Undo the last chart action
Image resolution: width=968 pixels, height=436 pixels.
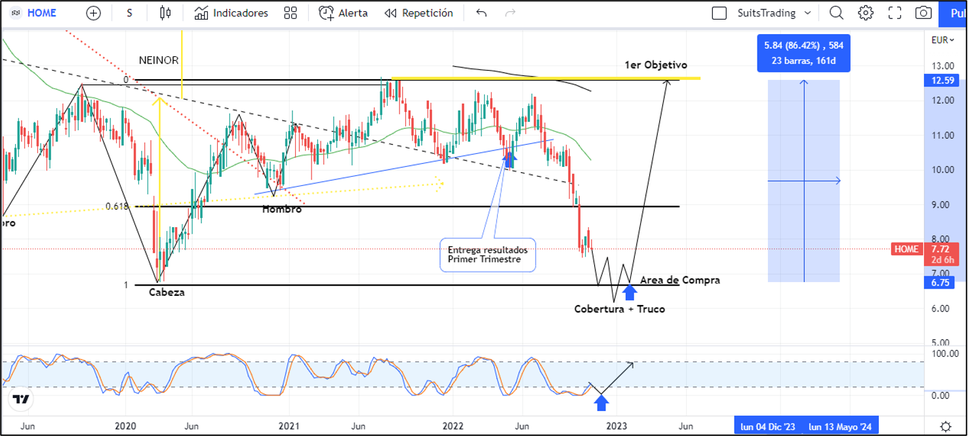click(481, 13)
